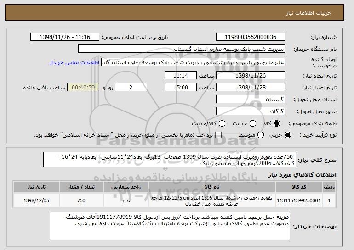Click the public announcement date-time field
Screen dimensions: 354x250
tap(65, 37)
